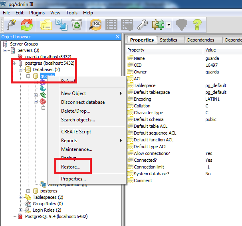Open the Reports submenu

point(92,141)
